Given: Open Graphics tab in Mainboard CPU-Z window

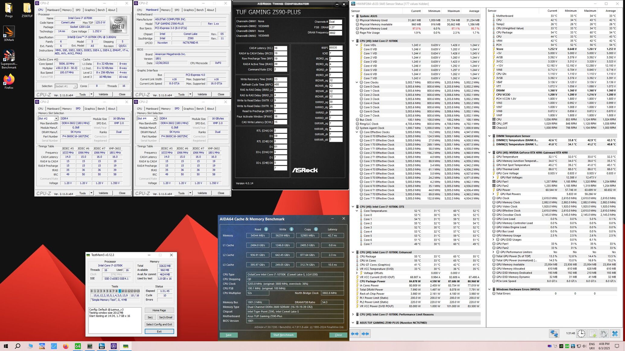Looking at the screenshot, I should pos(189,10).
